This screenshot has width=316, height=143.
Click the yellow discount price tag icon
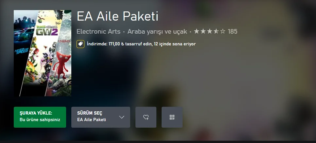tap(80, 44)
